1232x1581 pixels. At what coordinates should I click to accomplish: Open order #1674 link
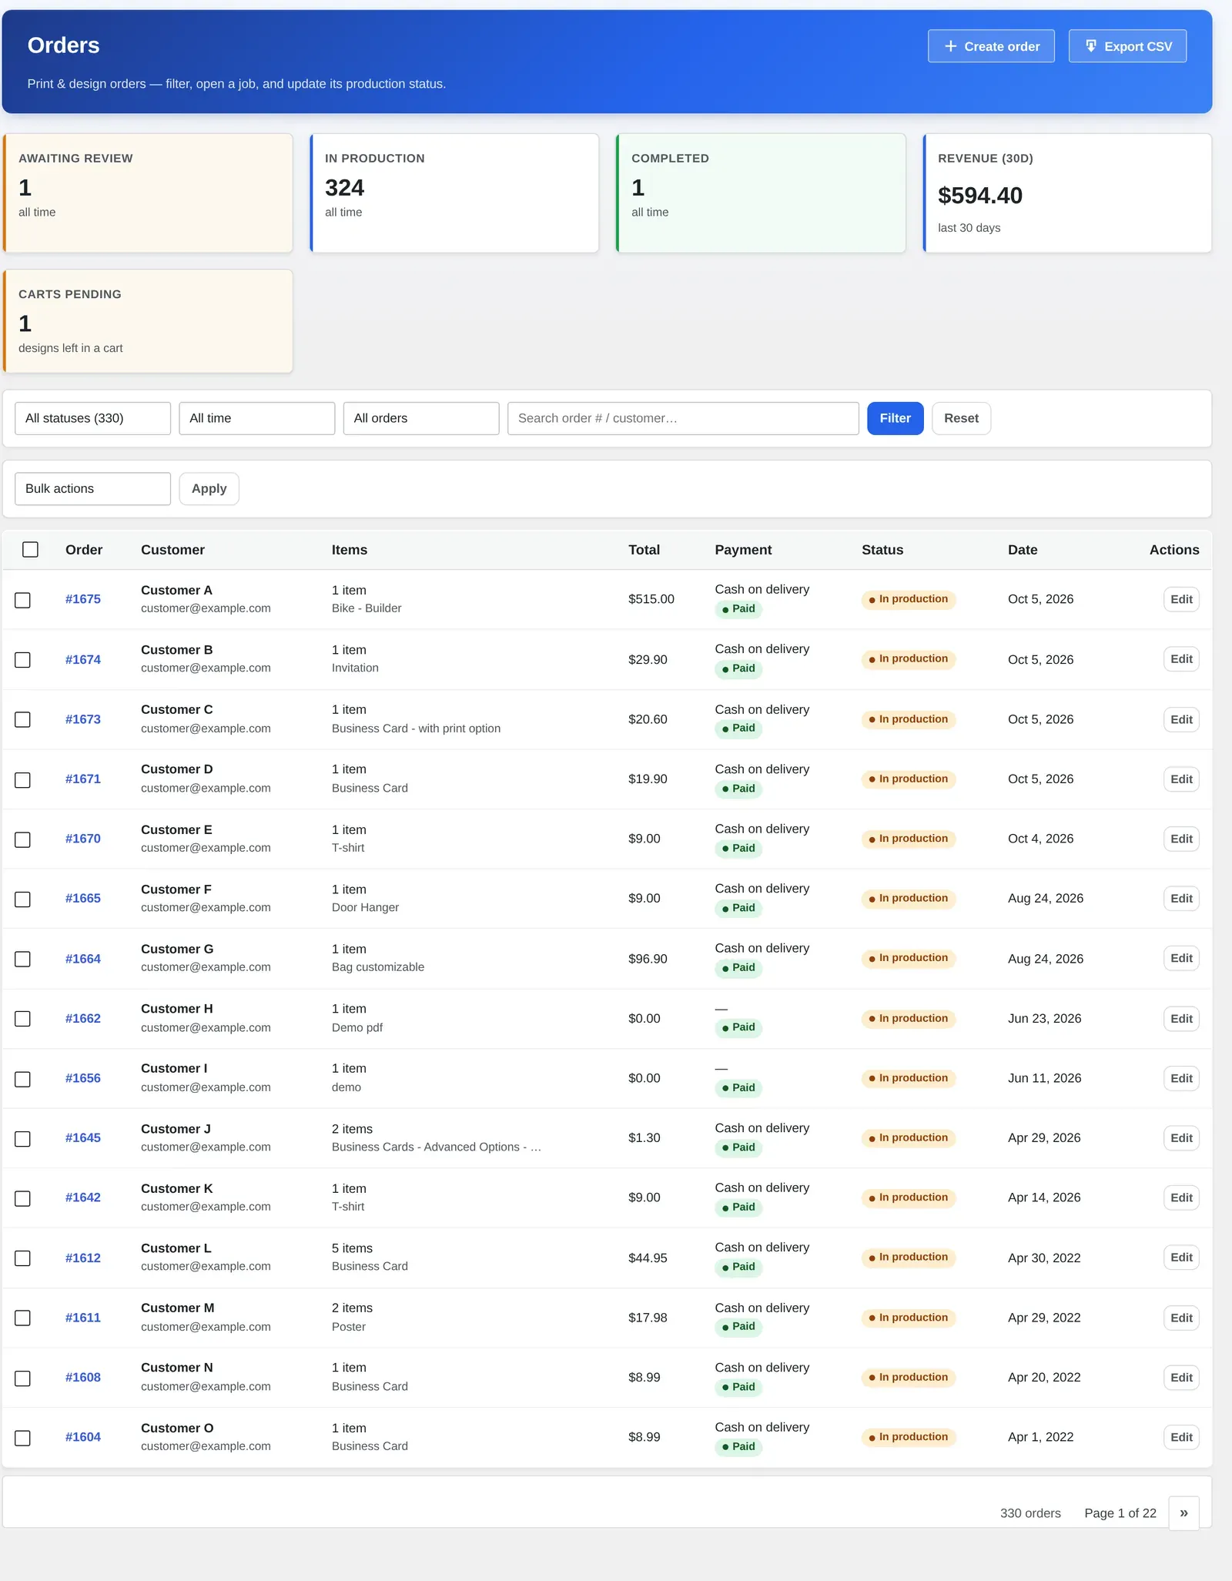click(x=83, y=659)
